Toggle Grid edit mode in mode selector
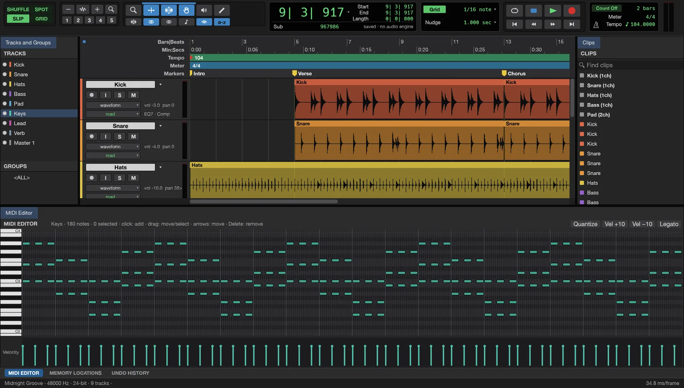684x388 pixels. tap(41, 19)
